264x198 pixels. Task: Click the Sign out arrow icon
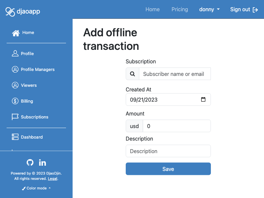click(x=255, y=10)
